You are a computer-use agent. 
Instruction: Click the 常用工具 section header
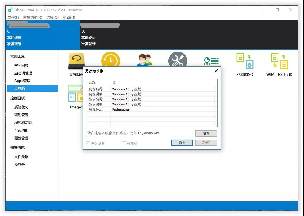point(18,56)
